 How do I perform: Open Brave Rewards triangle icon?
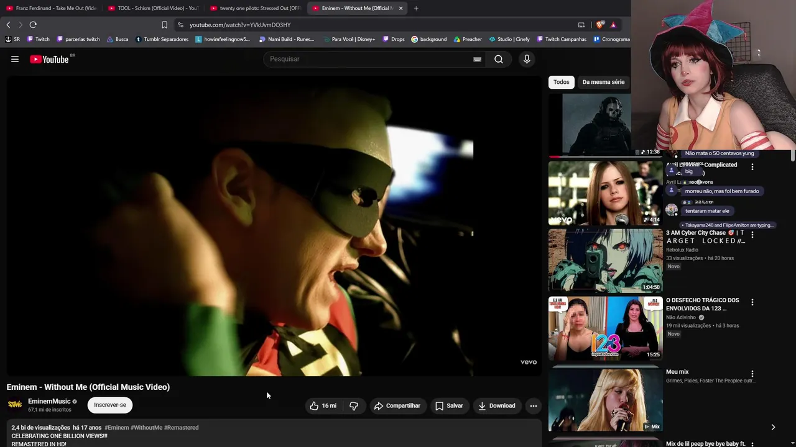[613, 25]
